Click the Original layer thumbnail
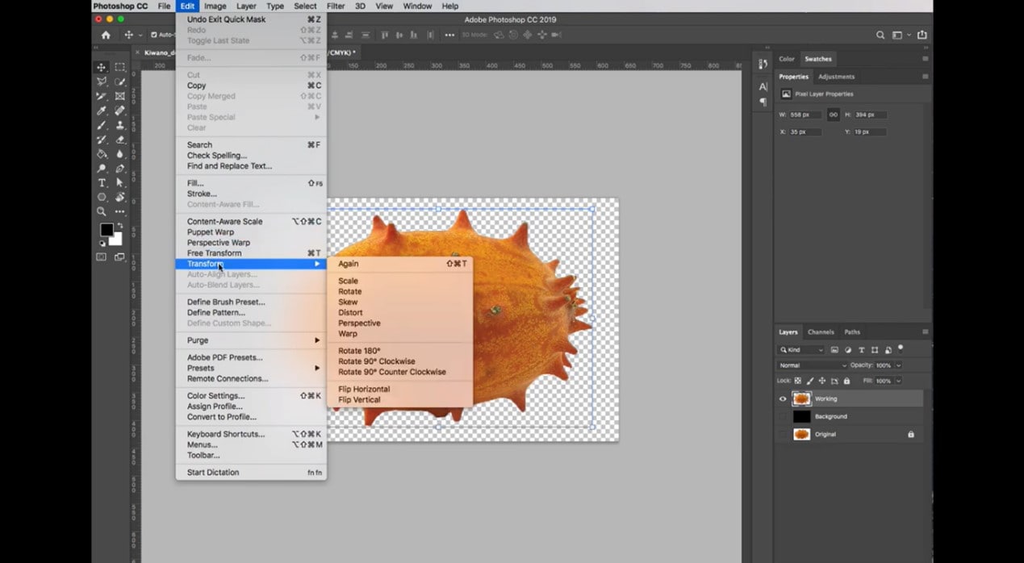The height and width of the screenshot is (563, 1024). pyautogui.click(x=801, y=434)
